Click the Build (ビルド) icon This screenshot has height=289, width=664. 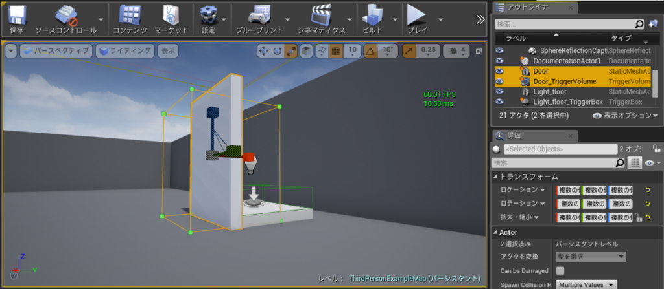(x=373, y=16)
